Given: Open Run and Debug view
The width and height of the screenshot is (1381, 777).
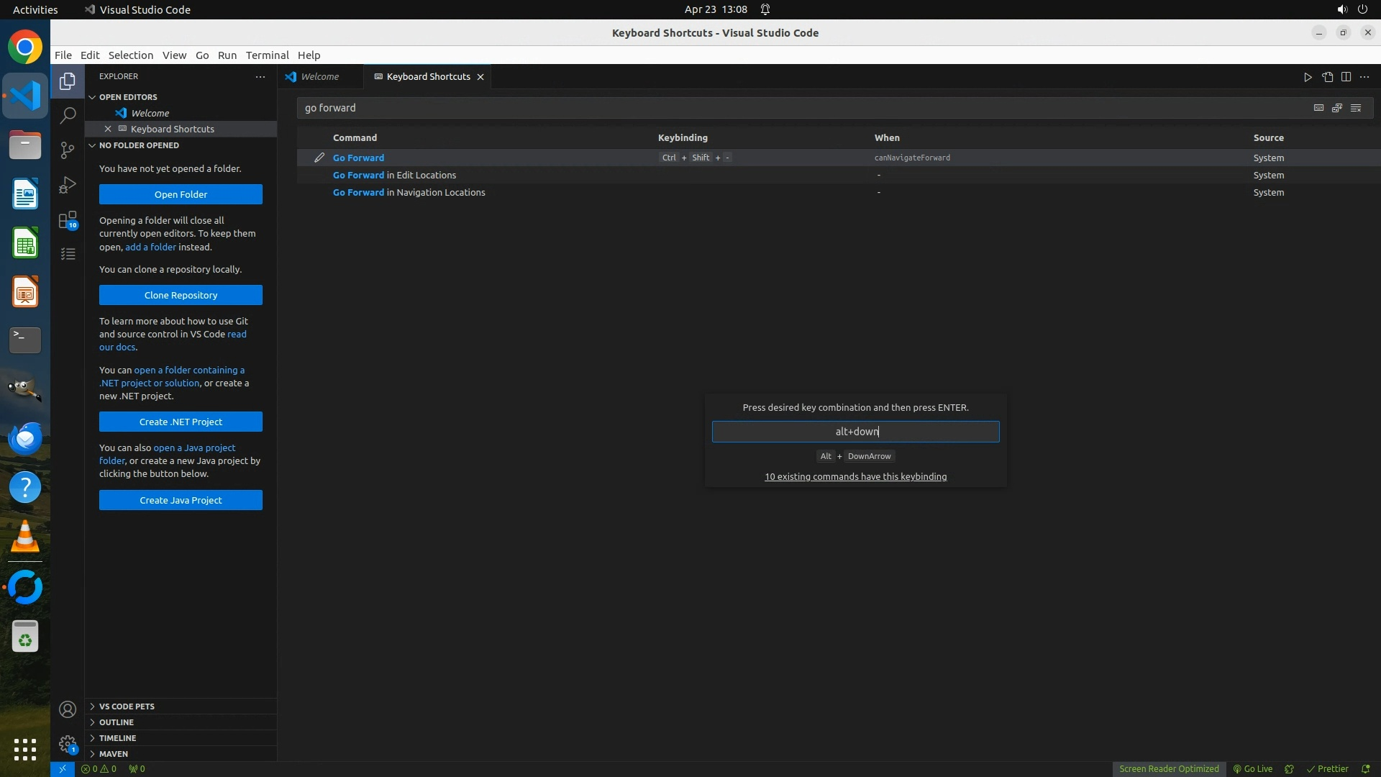Looking at the screenshot, I should click(x=68, y=185).
